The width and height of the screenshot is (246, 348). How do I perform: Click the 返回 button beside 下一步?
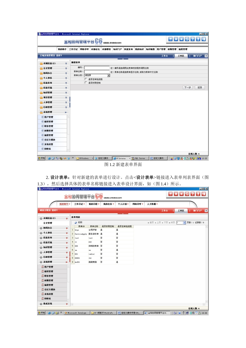200,88
